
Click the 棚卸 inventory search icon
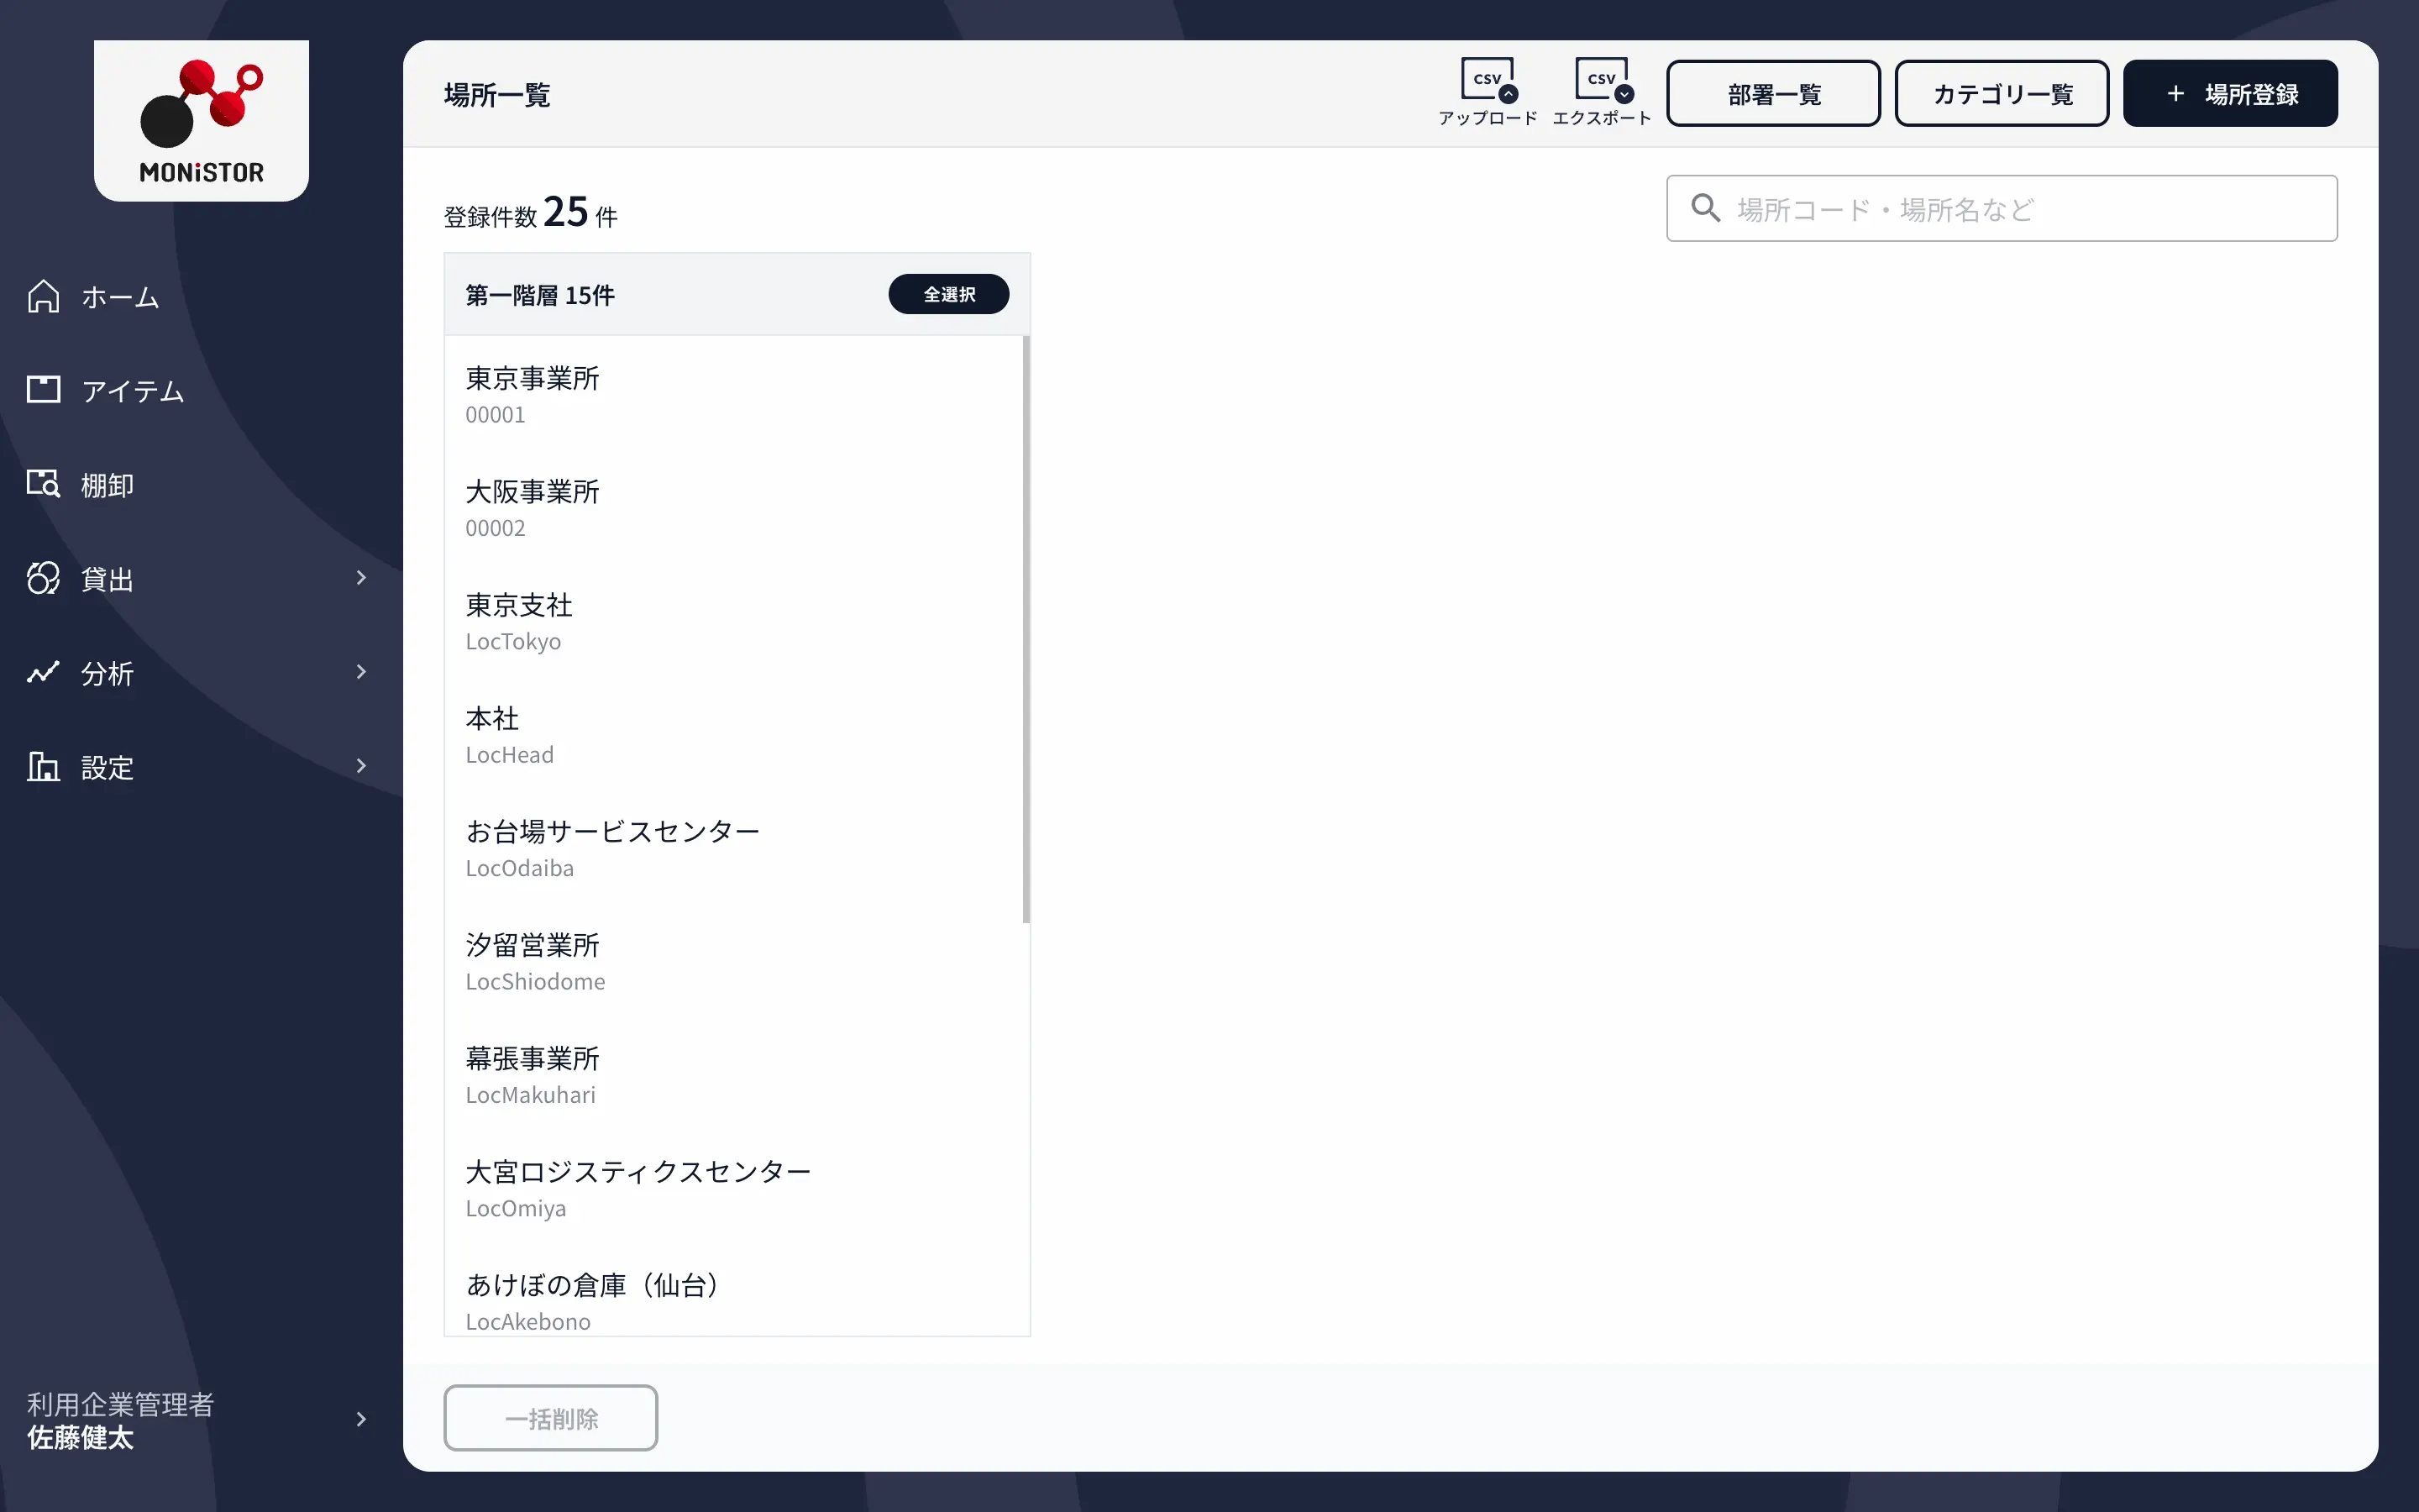(43, 483)
